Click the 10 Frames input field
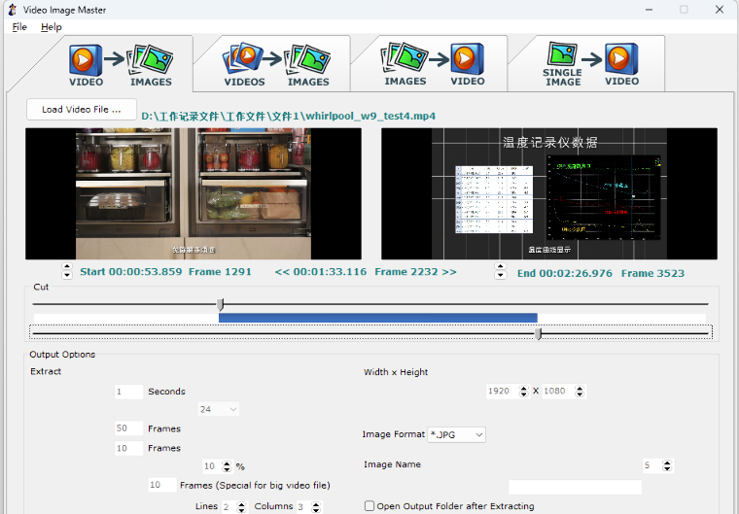Viewport: 739px width, 514px height. click(x=128, y=448)
